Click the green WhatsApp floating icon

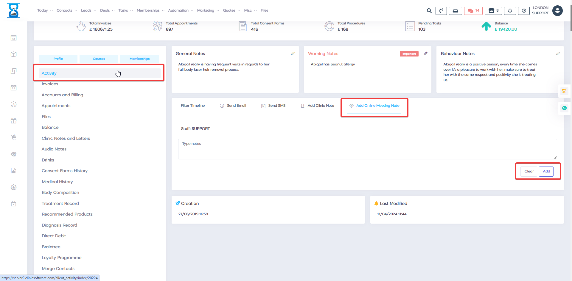(x=564, y=108)
